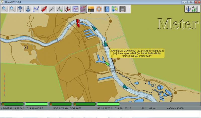This screenshot has width=201, height=118.
Task: Drop Man Overboard lifebuoy marker
Action: [99, 9]
